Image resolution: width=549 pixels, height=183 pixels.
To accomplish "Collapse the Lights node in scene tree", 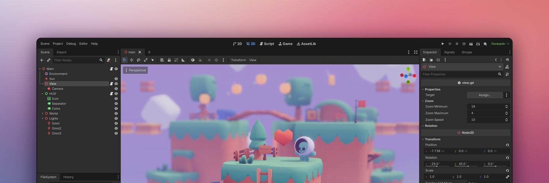I will tap(42, 119).
